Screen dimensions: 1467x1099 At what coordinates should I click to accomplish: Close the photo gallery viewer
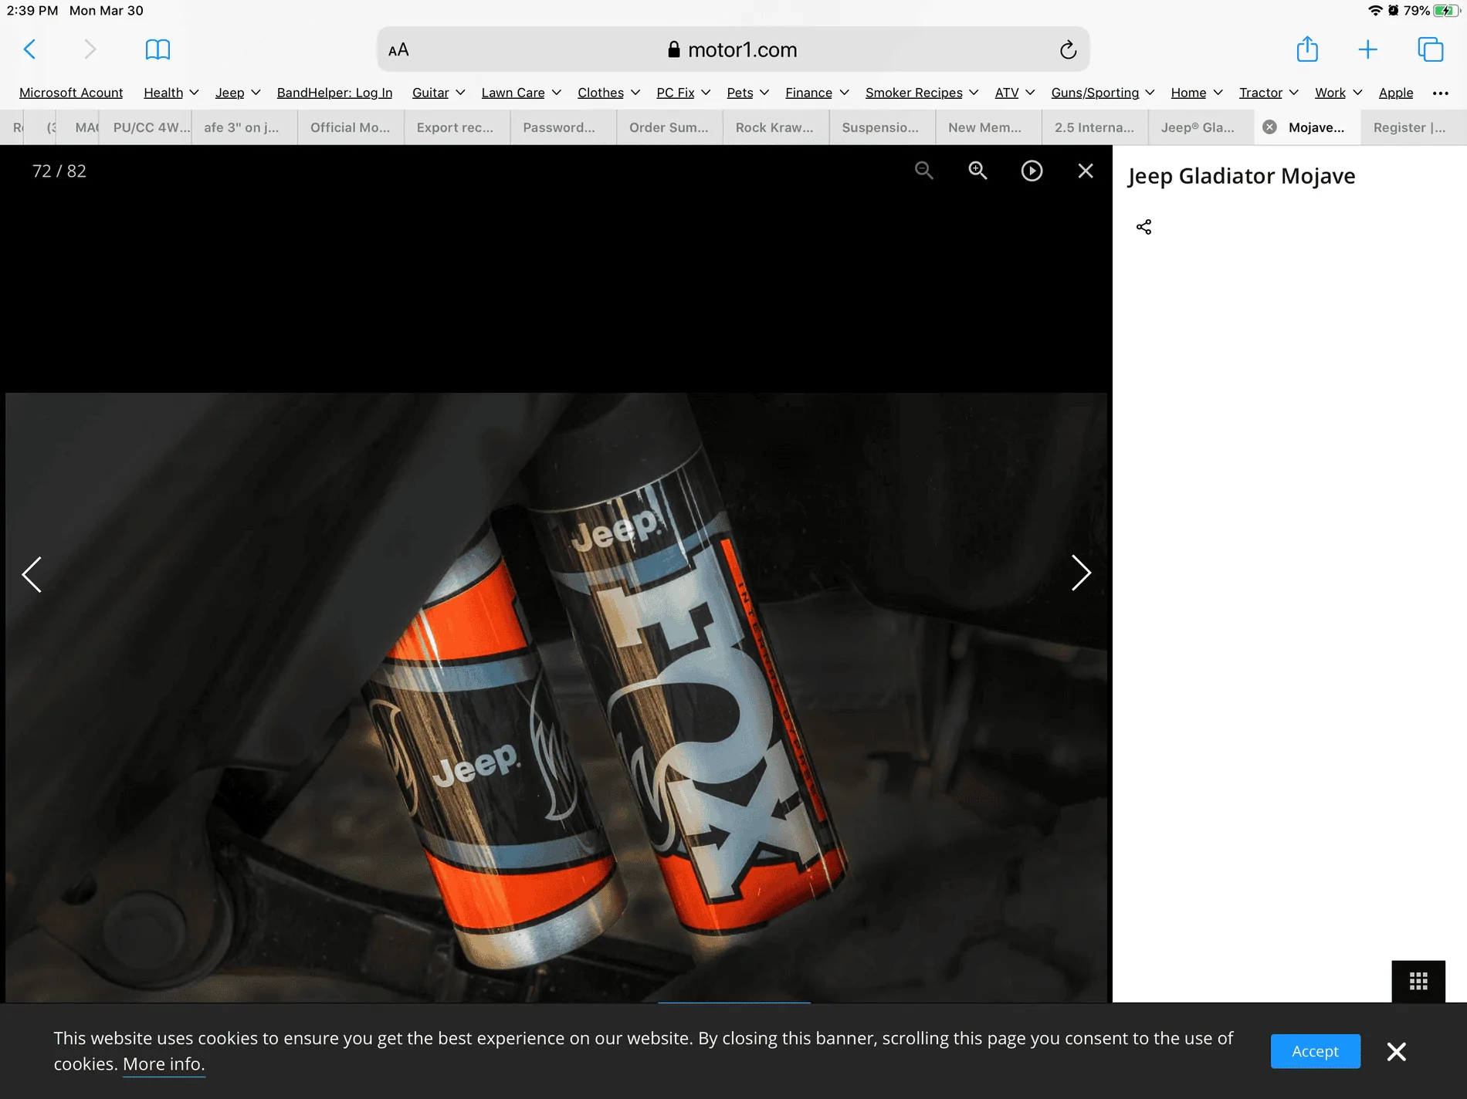click(1086, 171)
